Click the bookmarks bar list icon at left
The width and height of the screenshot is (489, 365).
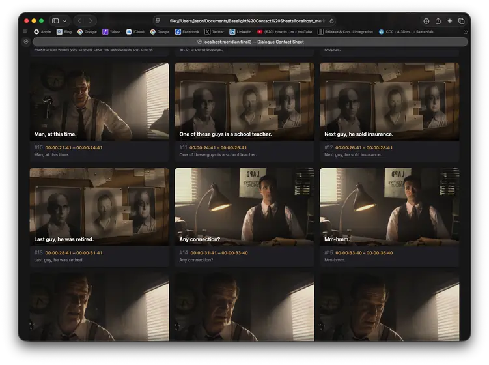point(25,31)
